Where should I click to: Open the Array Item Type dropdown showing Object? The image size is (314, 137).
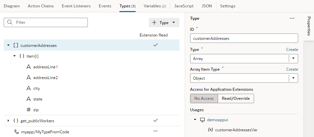tap(293, 78)
